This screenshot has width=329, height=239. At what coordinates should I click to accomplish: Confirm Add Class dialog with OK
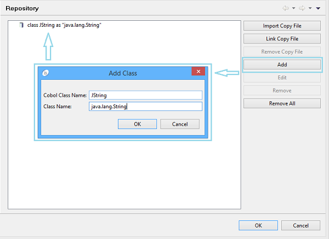(137, 124)
